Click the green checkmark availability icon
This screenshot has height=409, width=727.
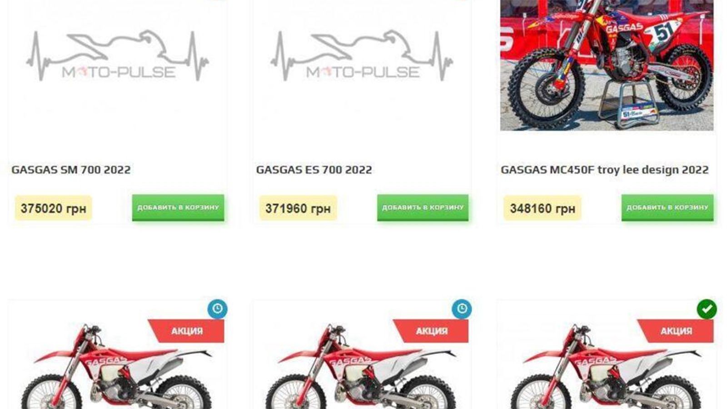pyautogui.click(x=707, y=309)
